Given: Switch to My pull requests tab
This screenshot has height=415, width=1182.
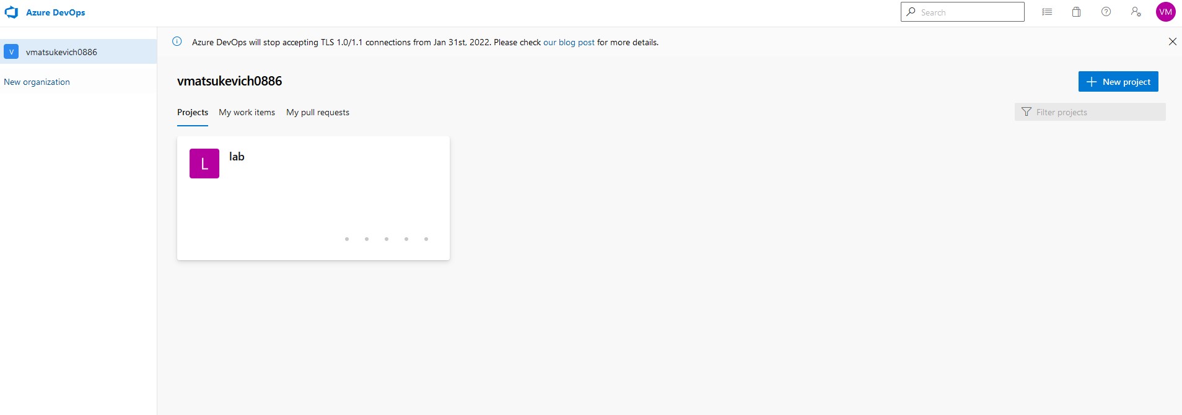Looking at the screenshot, I should (x=318, y=112).
